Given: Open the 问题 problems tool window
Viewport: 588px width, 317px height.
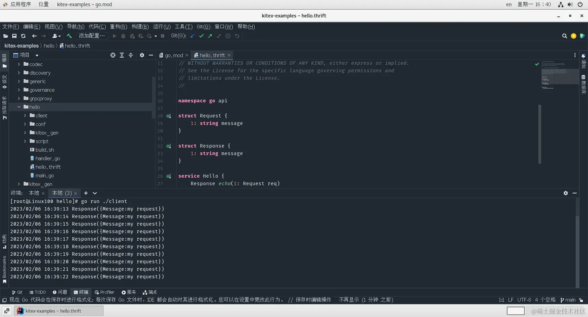Looking at the screenshot, I should point(60,292).
